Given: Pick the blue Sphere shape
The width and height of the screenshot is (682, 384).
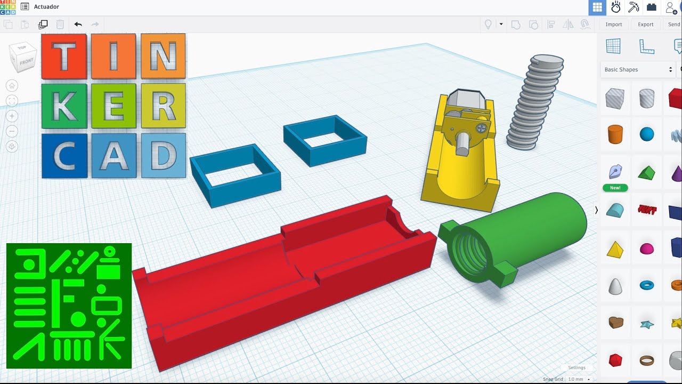Looking at the screenshot, I should 647,134.
